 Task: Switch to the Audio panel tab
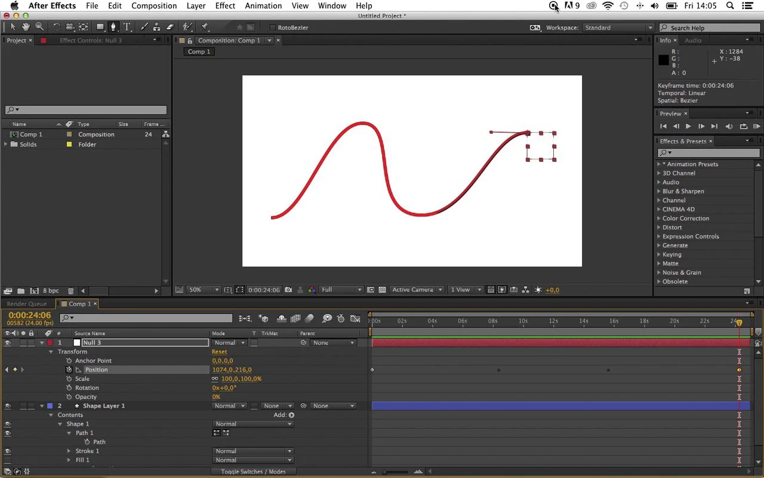[693, 41]
